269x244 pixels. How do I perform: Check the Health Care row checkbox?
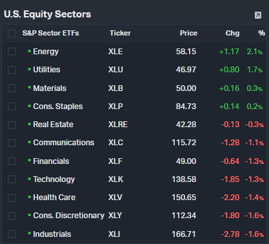(12, 198)
